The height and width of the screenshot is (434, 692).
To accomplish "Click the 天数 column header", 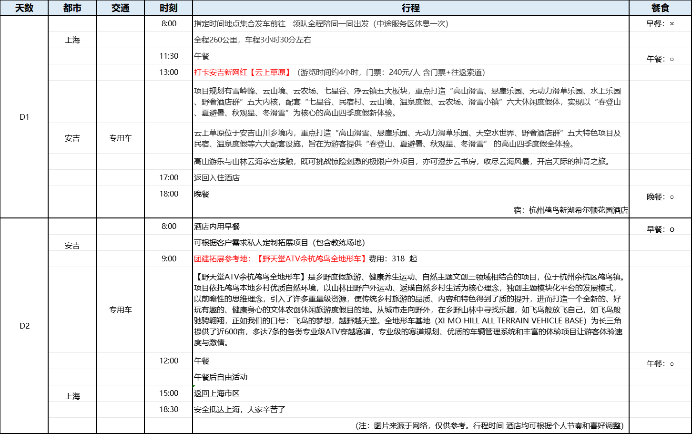I will [x=24, y=8].
